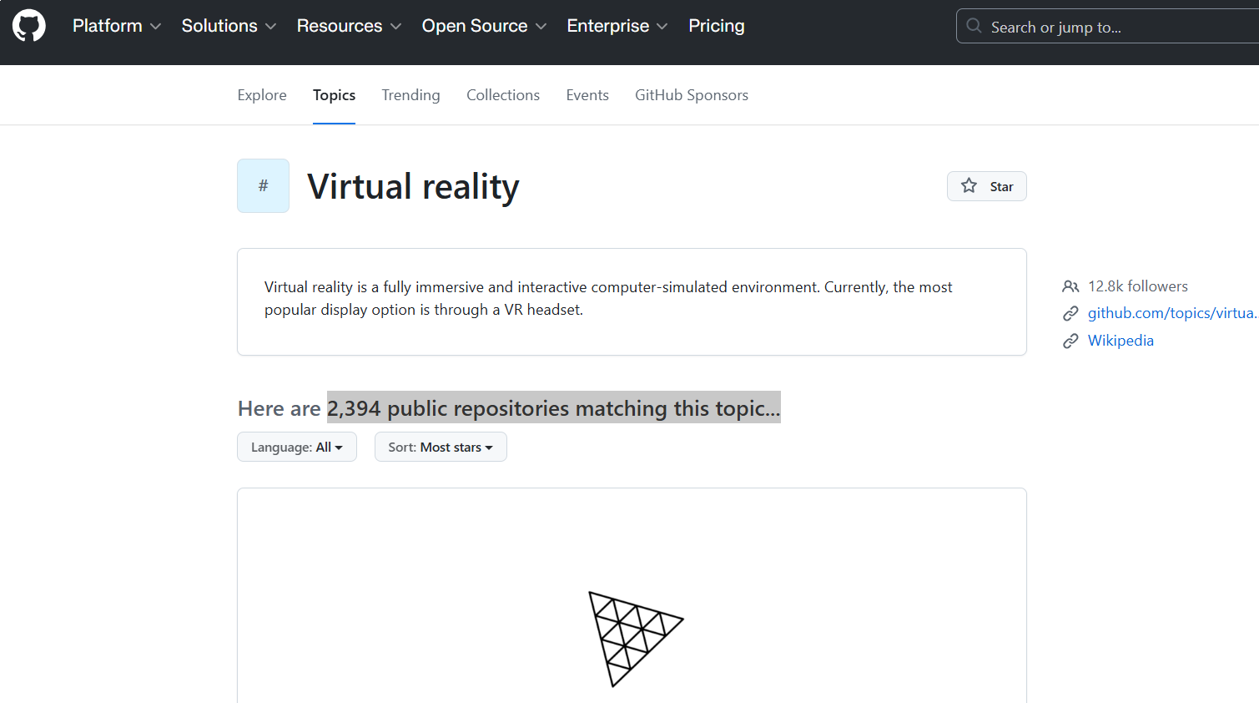Click the link icon beside Wikipedia
Screen dimensions: 1259x703
[1070, 341]
